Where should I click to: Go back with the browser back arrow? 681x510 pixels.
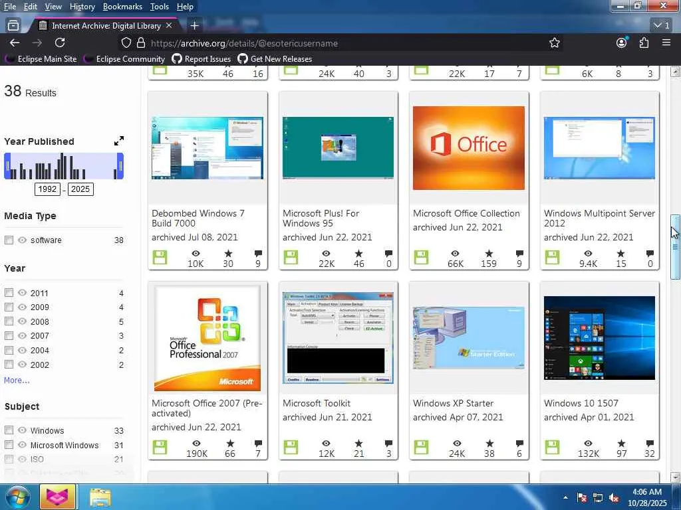tap(15, 42)
